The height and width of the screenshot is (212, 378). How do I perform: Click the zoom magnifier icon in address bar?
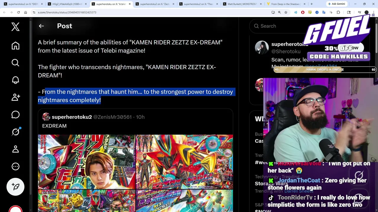point(279,12)
